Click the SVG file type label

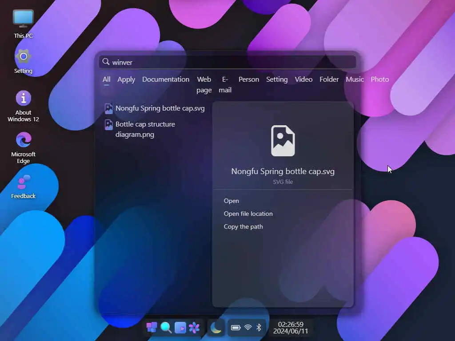283,182
